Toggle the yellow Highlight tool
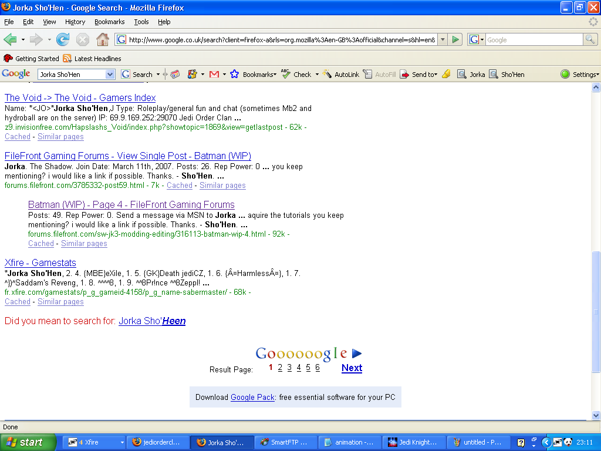The height and width of the screenshot is (451, 601). (x=446, y=75)
